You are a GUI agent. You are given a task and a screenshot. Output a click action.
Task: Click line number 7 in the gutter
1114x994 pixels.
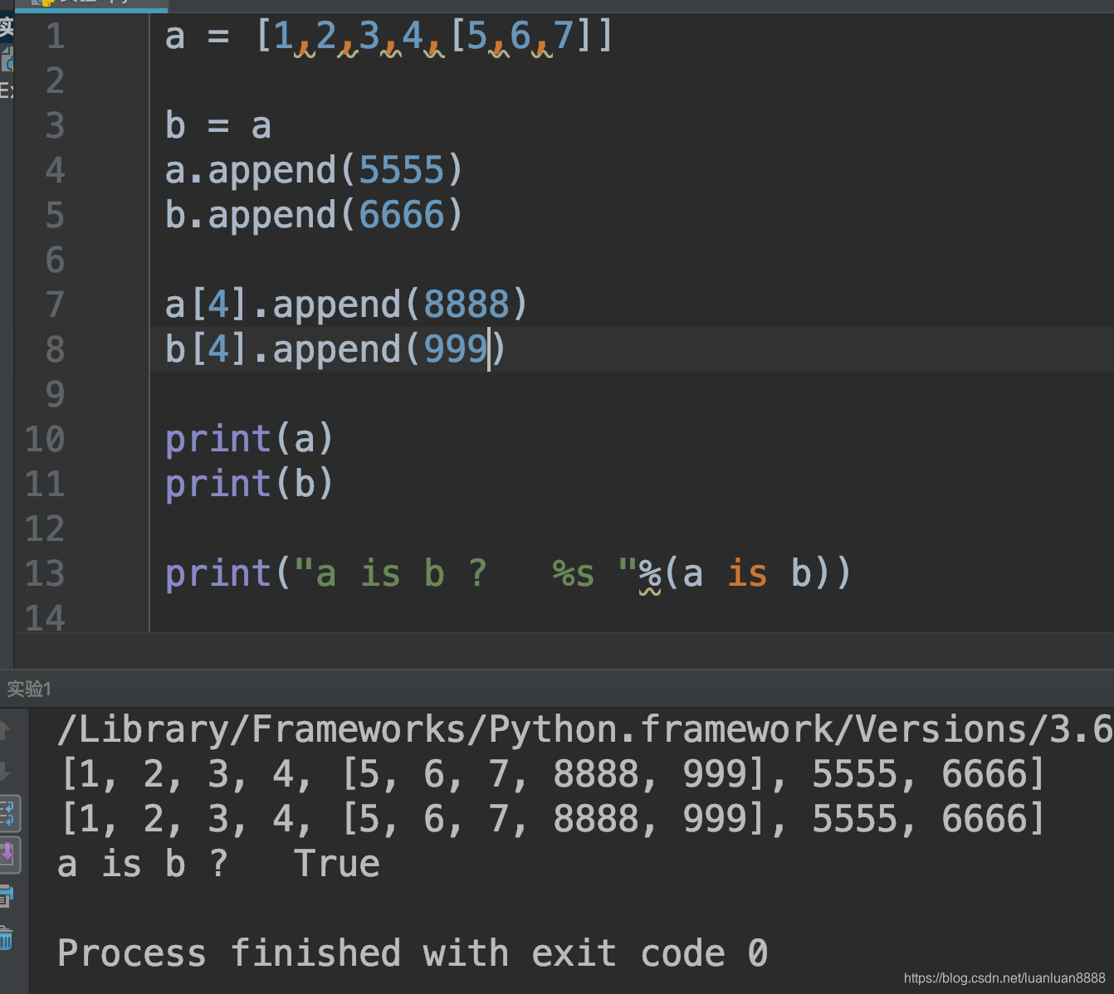click(55, 305)
